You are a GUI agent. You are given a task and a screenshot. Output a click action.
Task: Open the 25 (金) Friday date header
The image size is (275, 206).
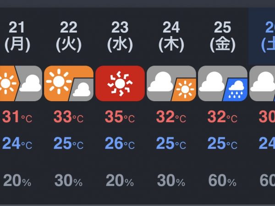[x=223, y=37]
